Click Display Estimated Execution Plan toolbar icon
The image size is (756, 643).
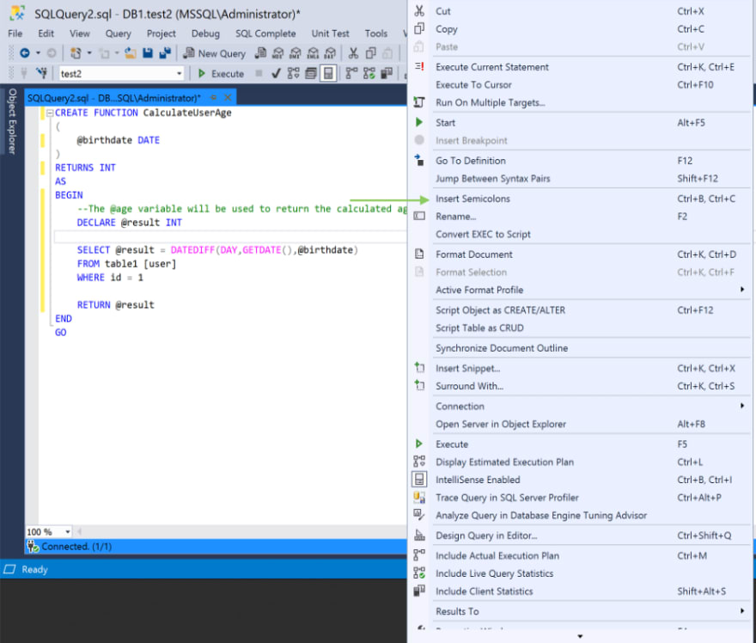pos(293,73)
